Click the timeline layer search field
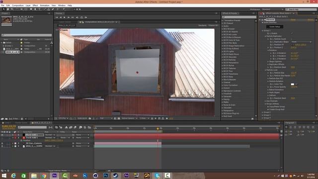Image resolution: width=318 pixels, height=179 pixels. [x=32, y=127]
